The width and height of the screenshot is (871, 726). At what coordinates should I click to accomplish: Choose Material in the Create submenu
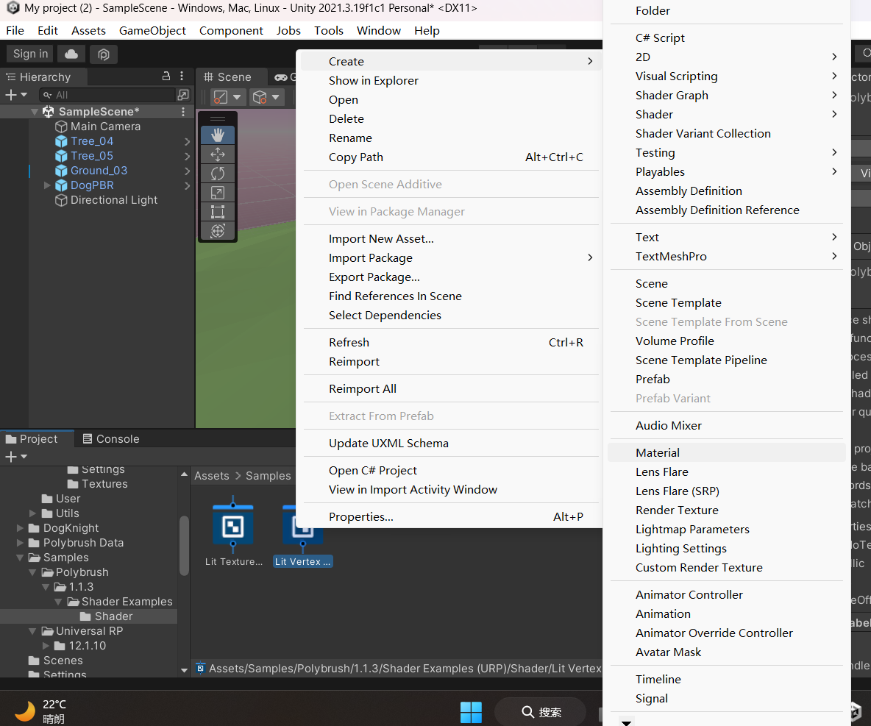[x=727, y=452]
